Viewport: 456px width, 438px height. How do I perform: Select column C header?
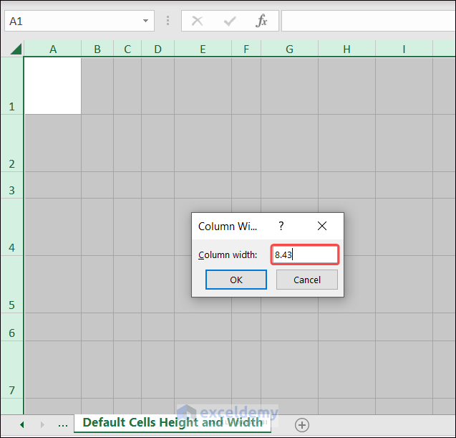click(x=127, y=49)
